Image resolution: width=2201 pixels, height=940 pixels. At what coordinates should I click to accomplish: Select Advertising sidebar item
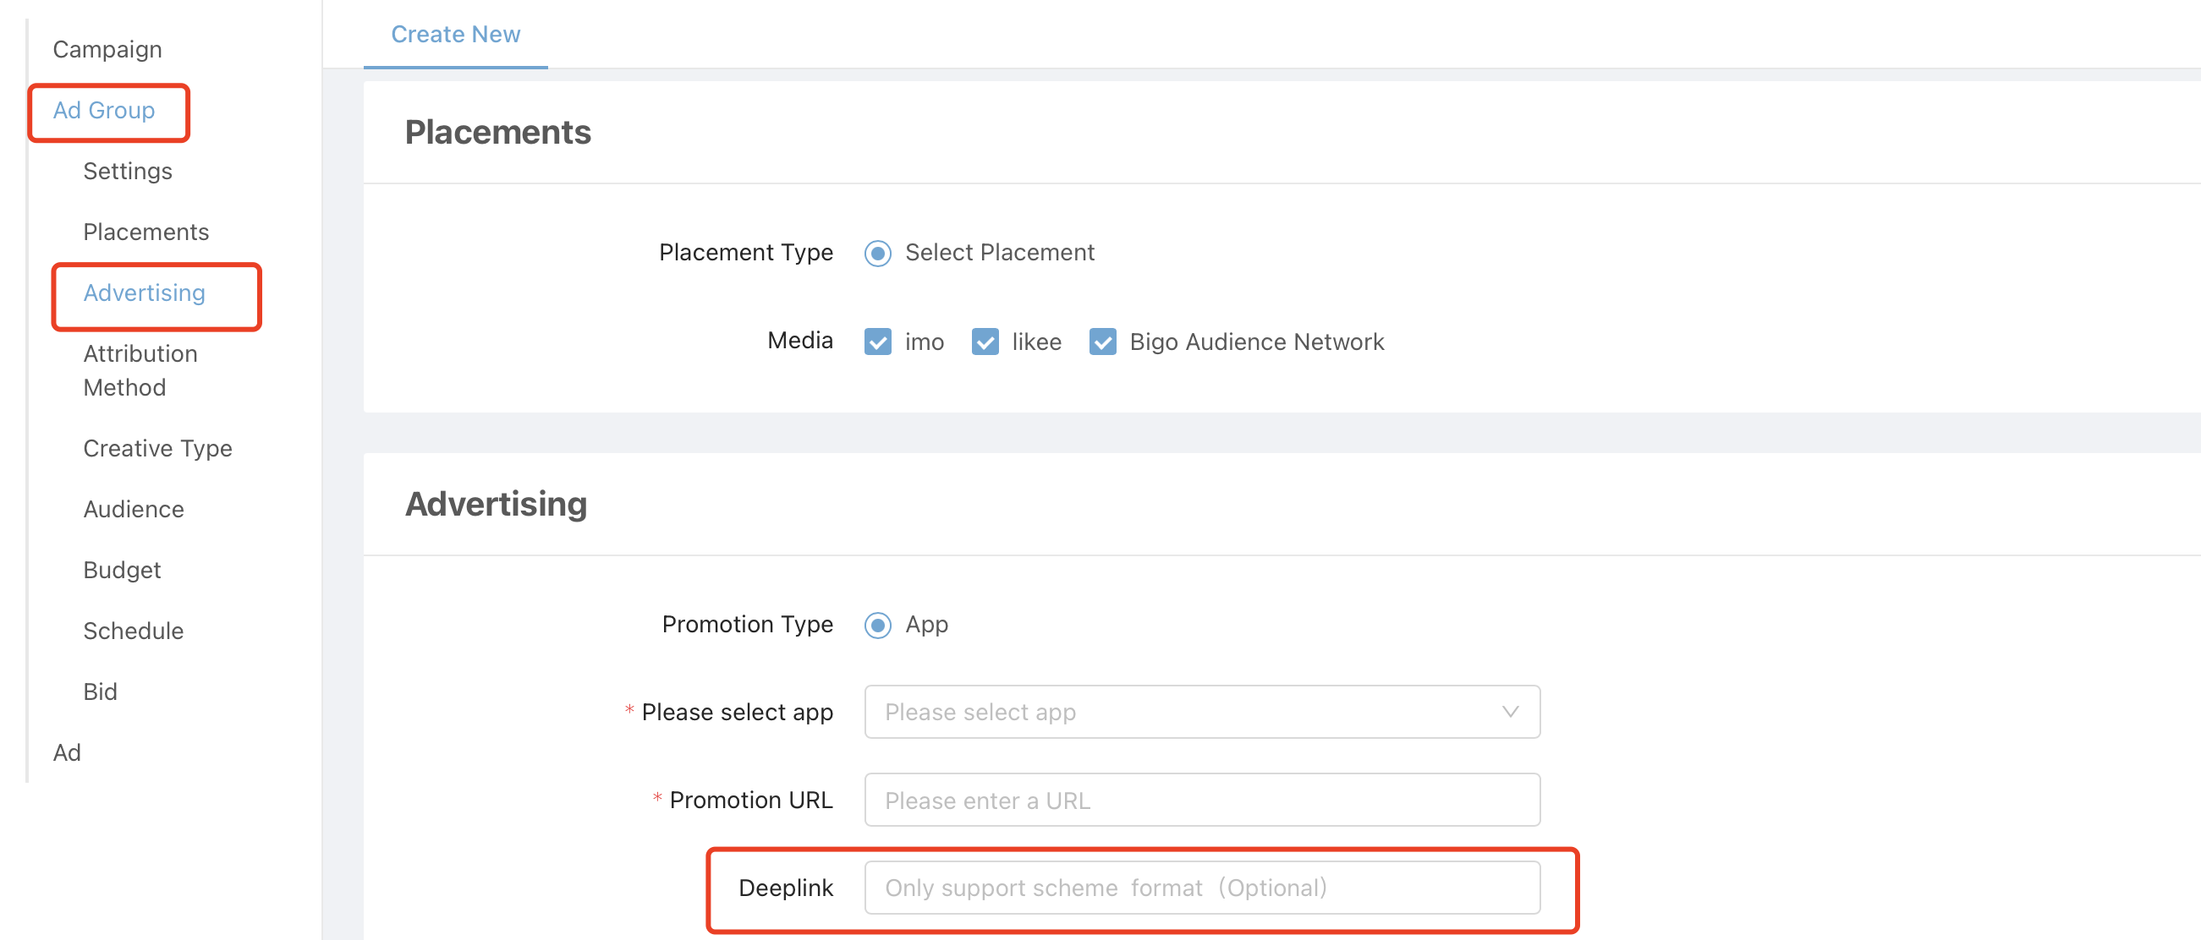(x=145, y=292)
